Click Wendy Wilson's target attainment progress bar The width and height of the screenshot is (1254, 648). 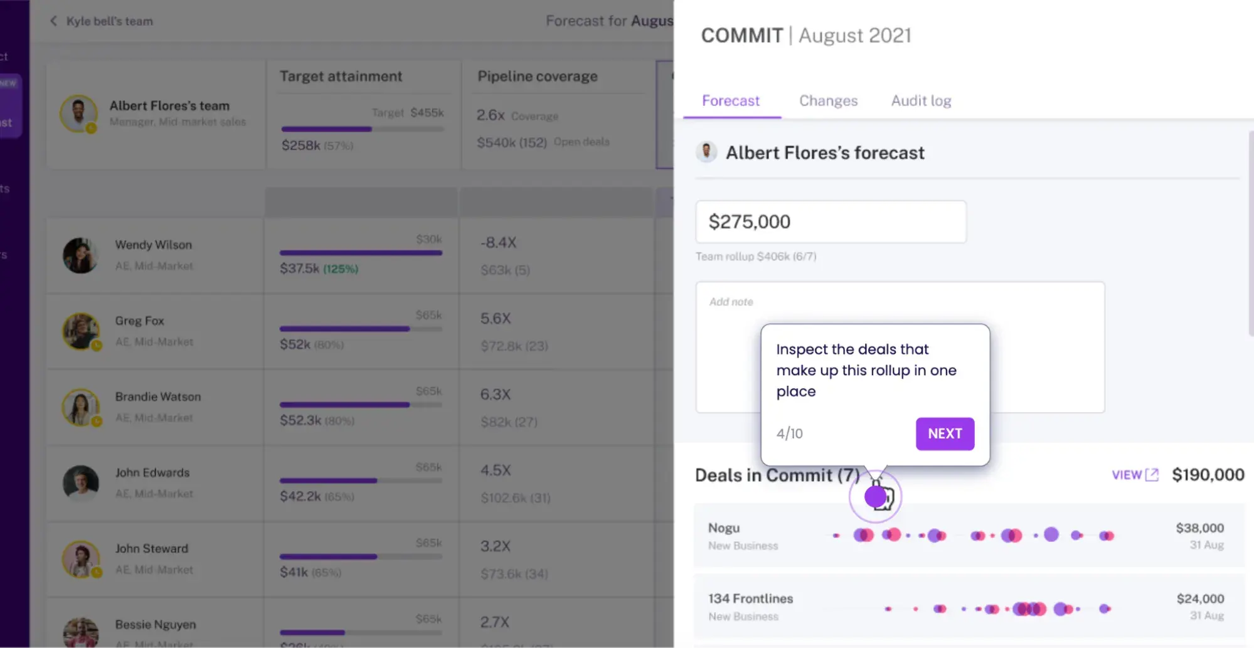[361, 253]
